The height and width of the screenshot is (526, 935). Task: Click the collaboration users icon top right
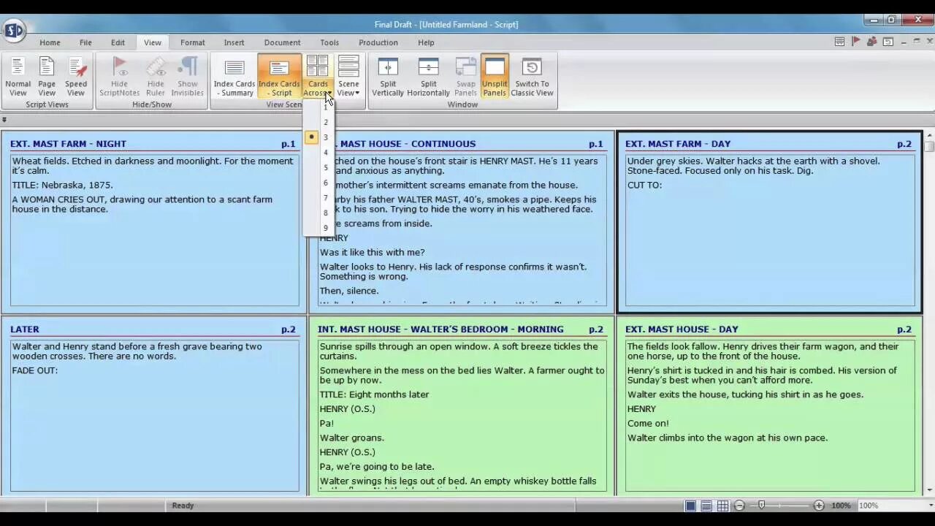point(871,42)
